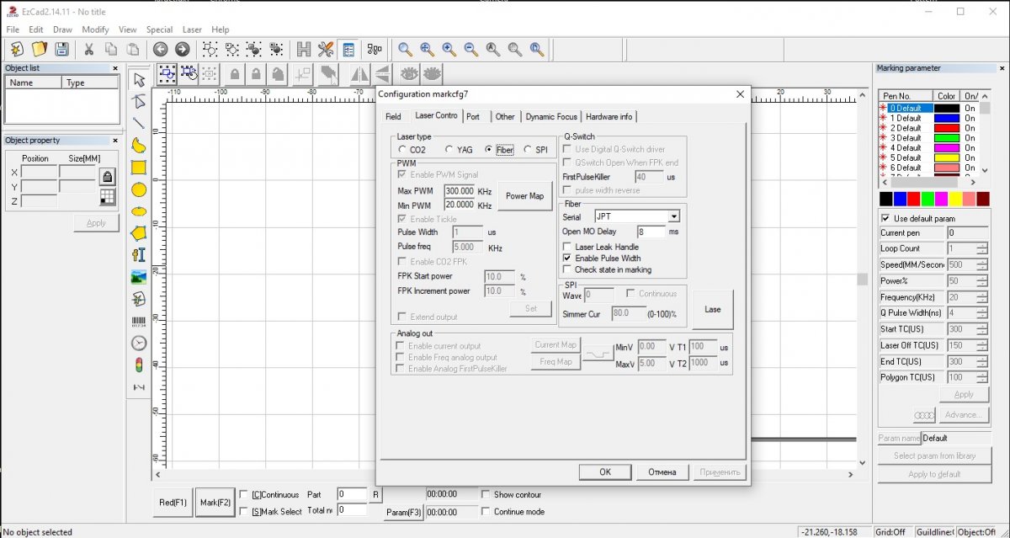1010x538 pixels.
Task: Select the polygon draw tool
Action: coord(139,233)
